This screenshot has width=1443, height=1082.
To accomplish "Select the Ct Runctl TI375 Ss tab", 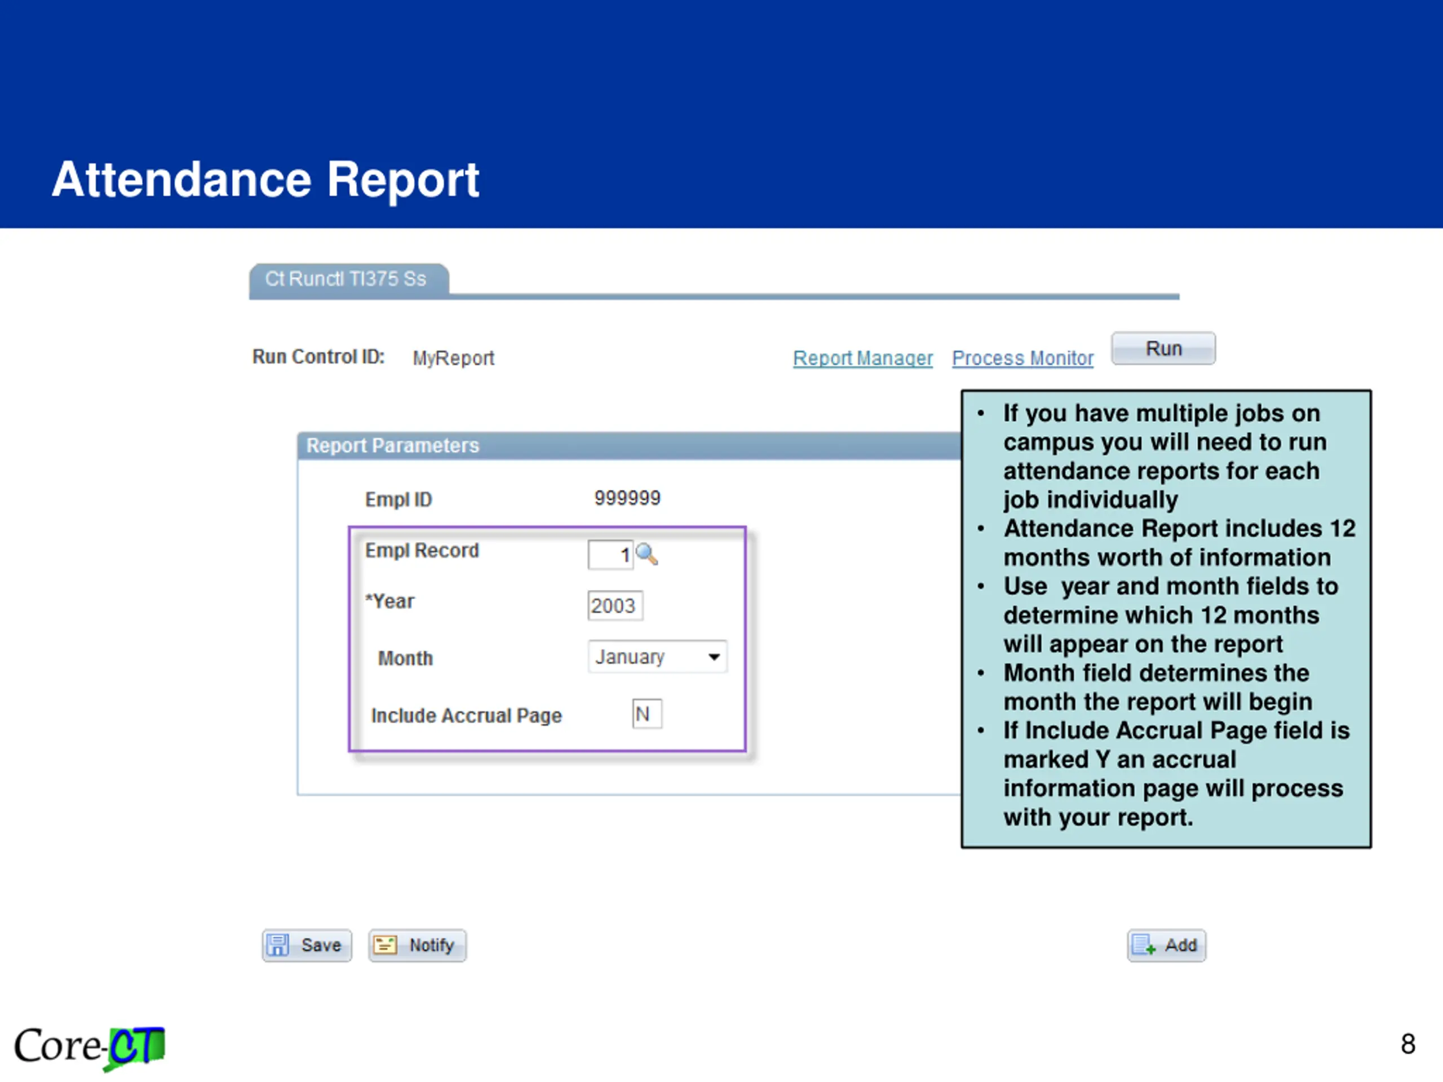I will 349,281.
